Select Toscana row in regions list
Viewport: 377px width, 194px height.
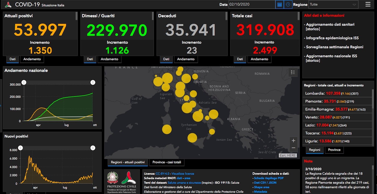click(x=338, y=133)
